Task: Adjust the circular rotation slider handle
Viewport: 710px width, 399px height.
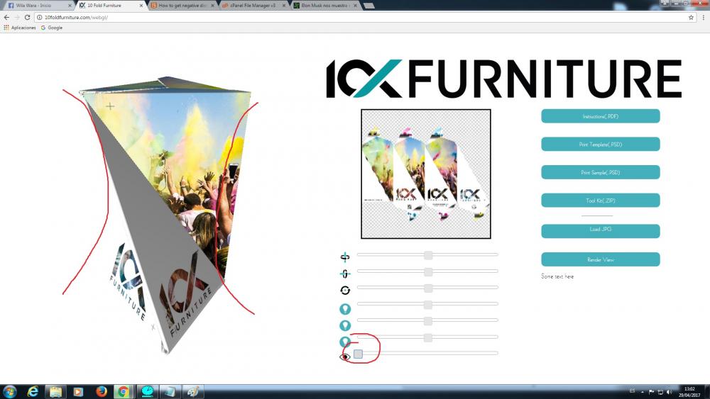Action: click(428, 288)
